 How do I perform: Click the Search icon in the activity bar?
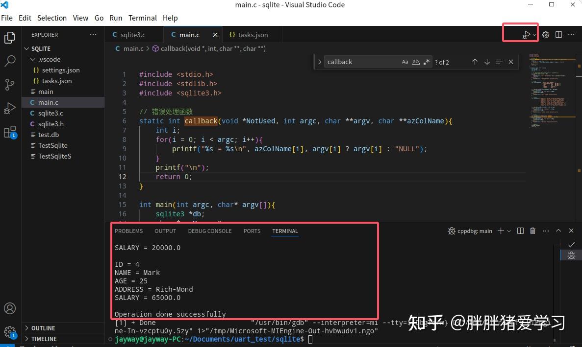pyautogui.click(x=10, y=61)
